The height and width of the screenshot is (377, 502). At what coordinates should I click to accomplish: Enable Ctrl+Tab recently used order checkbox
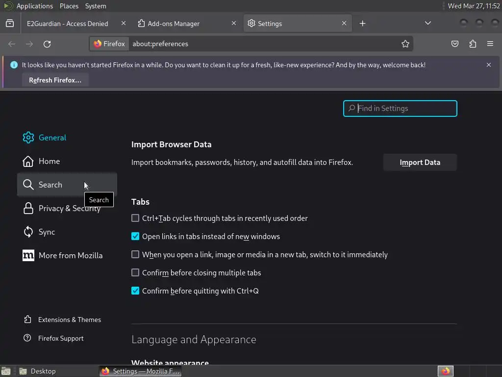click(x=135, y=218)
